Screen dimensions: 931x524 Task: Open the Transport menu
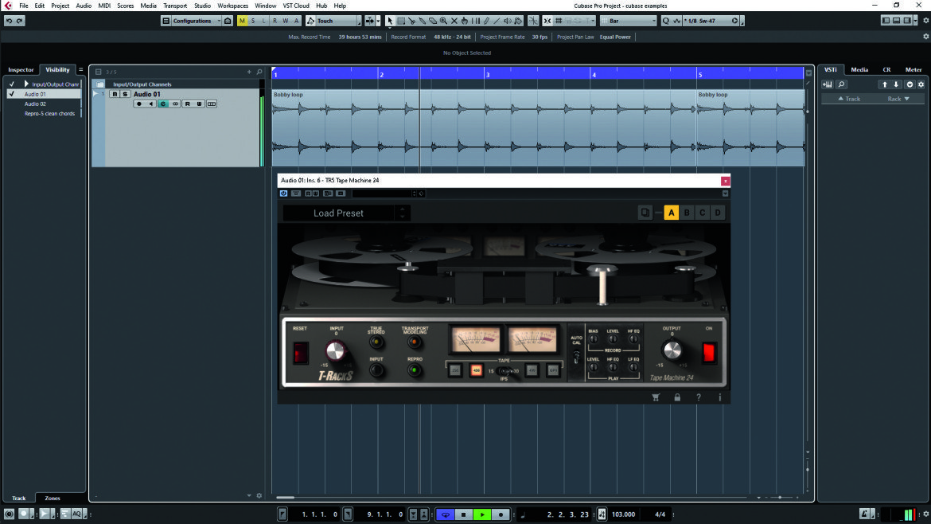pos(174,6)
